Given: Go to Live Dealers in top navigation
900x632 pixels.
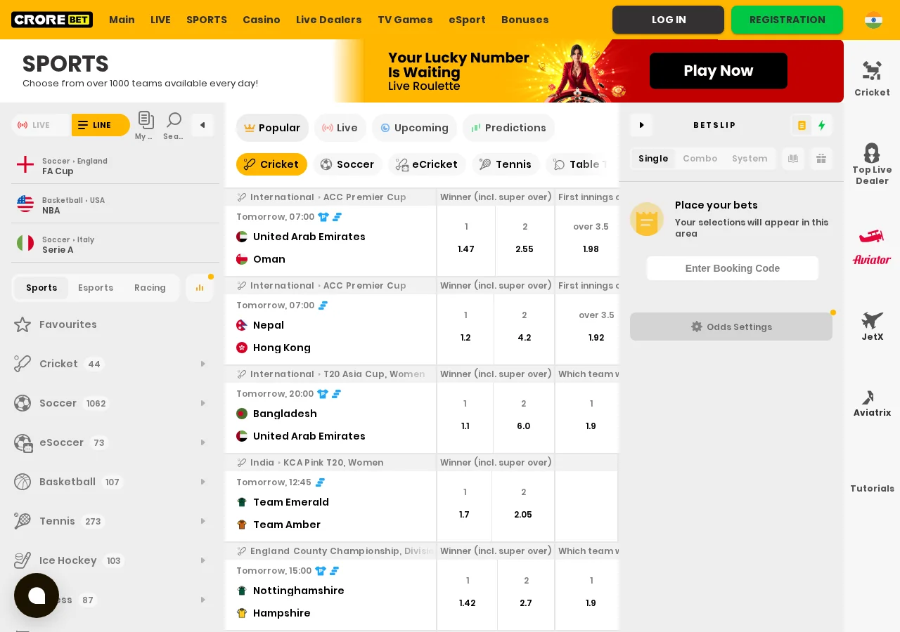Looking at the screenshot, I should 329,20.
